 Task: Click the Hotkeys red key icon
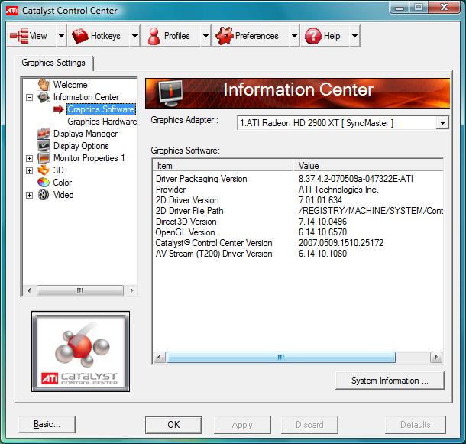coord(79,36)
